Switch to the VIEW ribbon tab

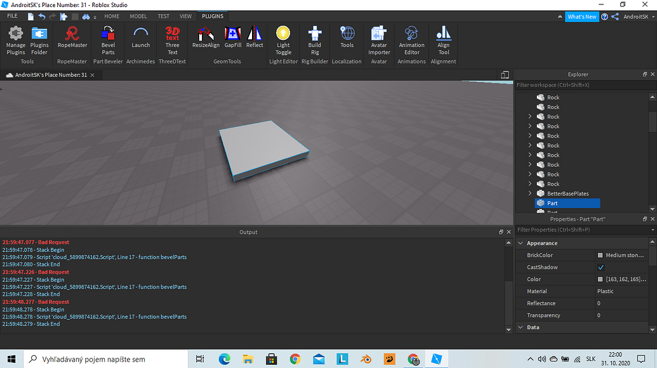pyautogui.click(x=185, y=16)
